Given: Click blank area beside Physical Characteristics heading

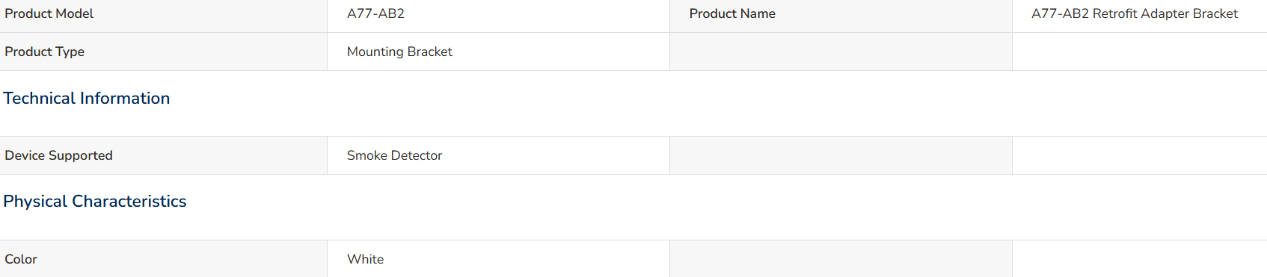Looking at the screenshot, I should [x=725, y=207].
